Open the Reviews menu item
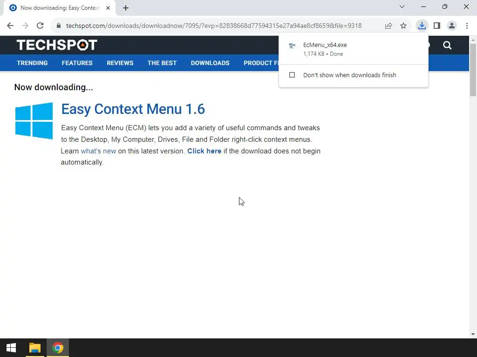Image resolution: width=477 pixels, height=357 pixels. coord(120,63)
